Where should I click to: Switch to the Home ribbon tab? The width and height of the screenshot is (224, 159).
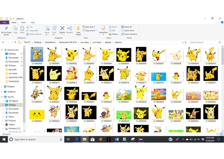coord(14,23)
